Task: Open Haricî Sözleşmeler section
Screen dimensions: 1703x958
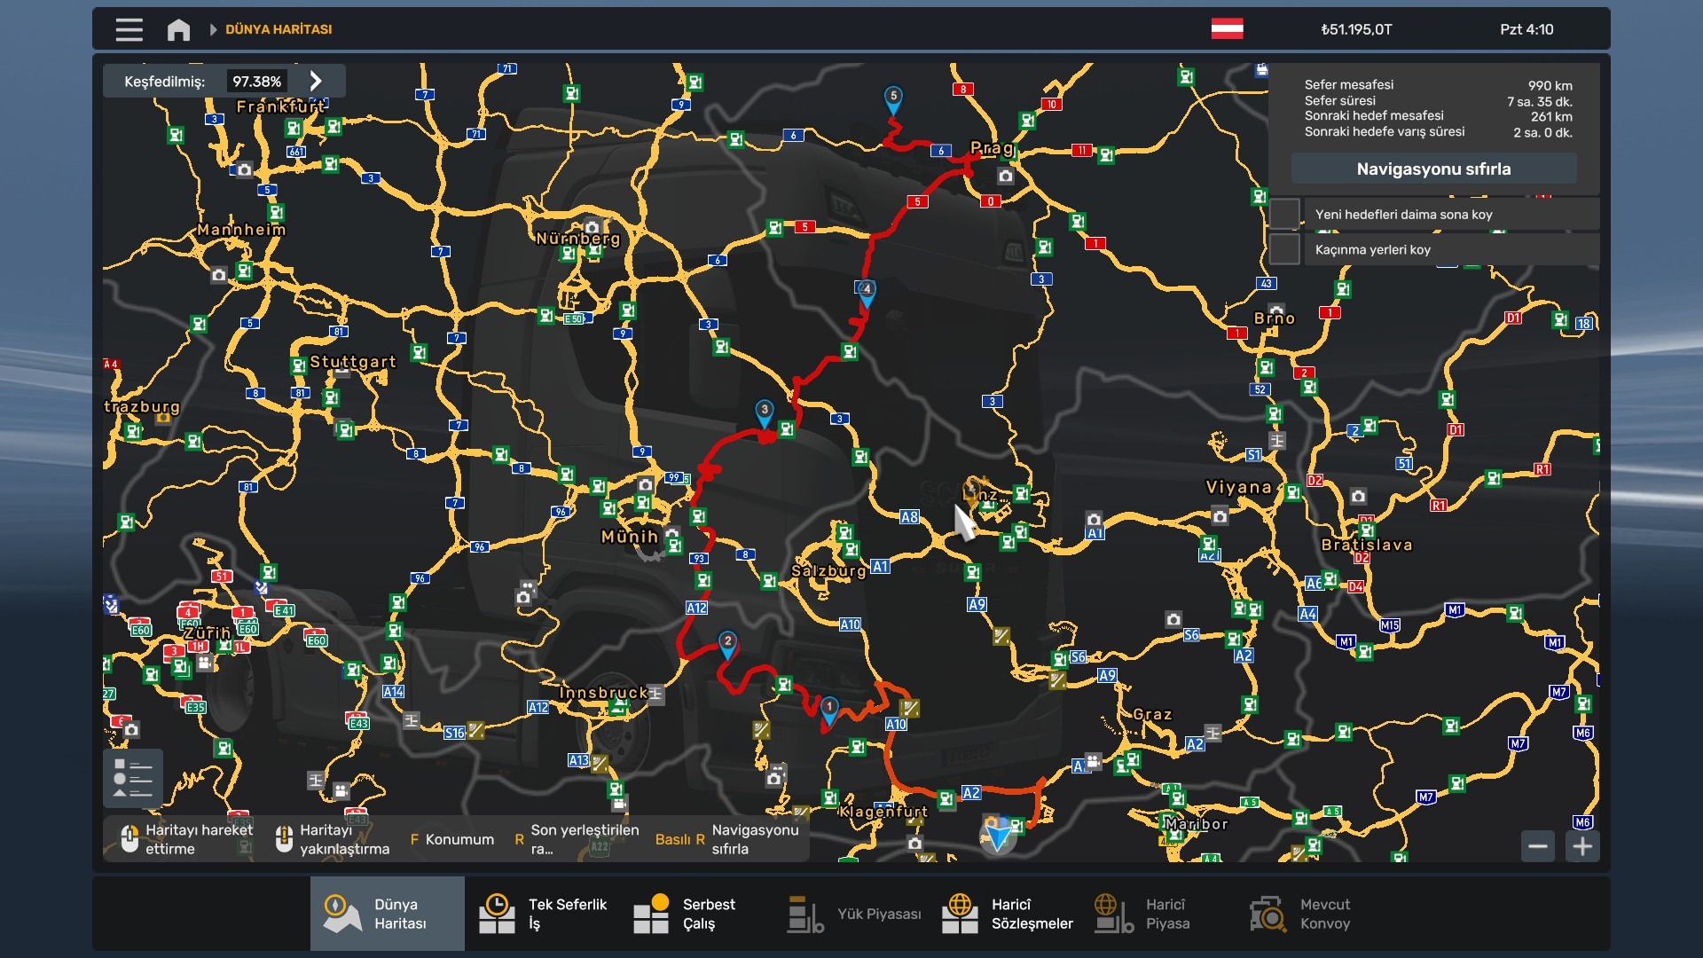Action: [x=1007, y=914]
